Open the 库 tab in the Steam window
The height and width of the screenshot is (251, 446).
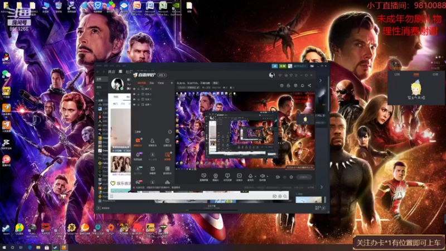[120, 72]
